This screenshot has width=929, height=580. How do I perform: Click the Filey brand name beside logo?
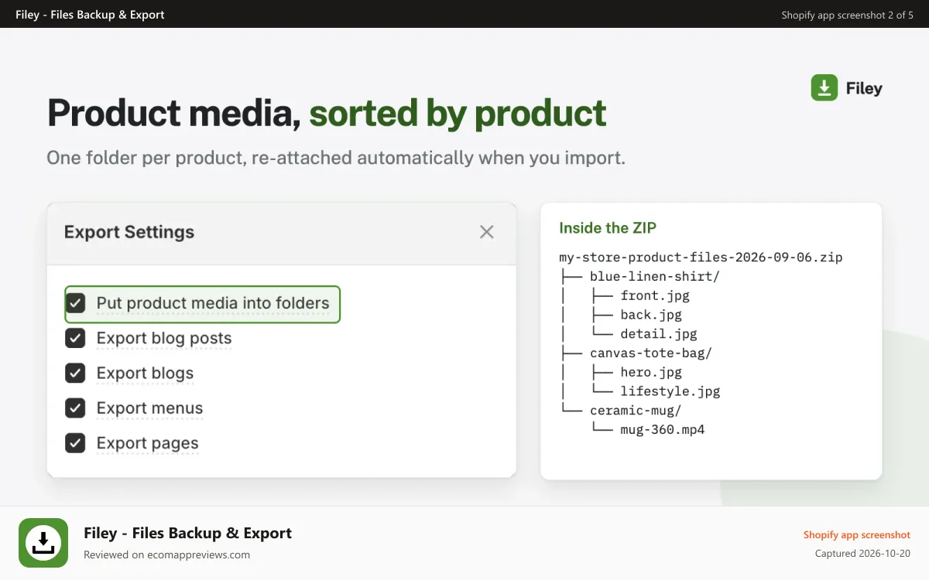tap(864, 88)
